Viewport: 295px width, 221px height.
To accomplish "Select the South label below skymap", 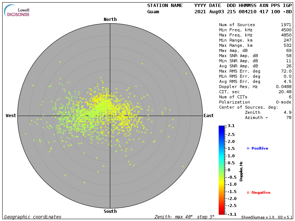I will [110, 211].
